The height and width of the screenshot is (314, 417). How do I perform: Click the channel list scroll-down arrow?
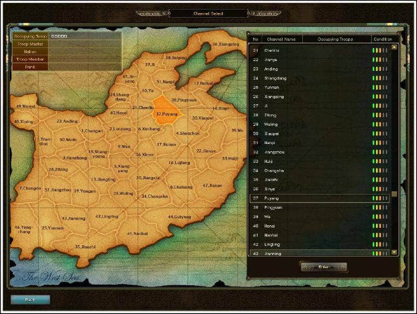click(x=394, y=252)
